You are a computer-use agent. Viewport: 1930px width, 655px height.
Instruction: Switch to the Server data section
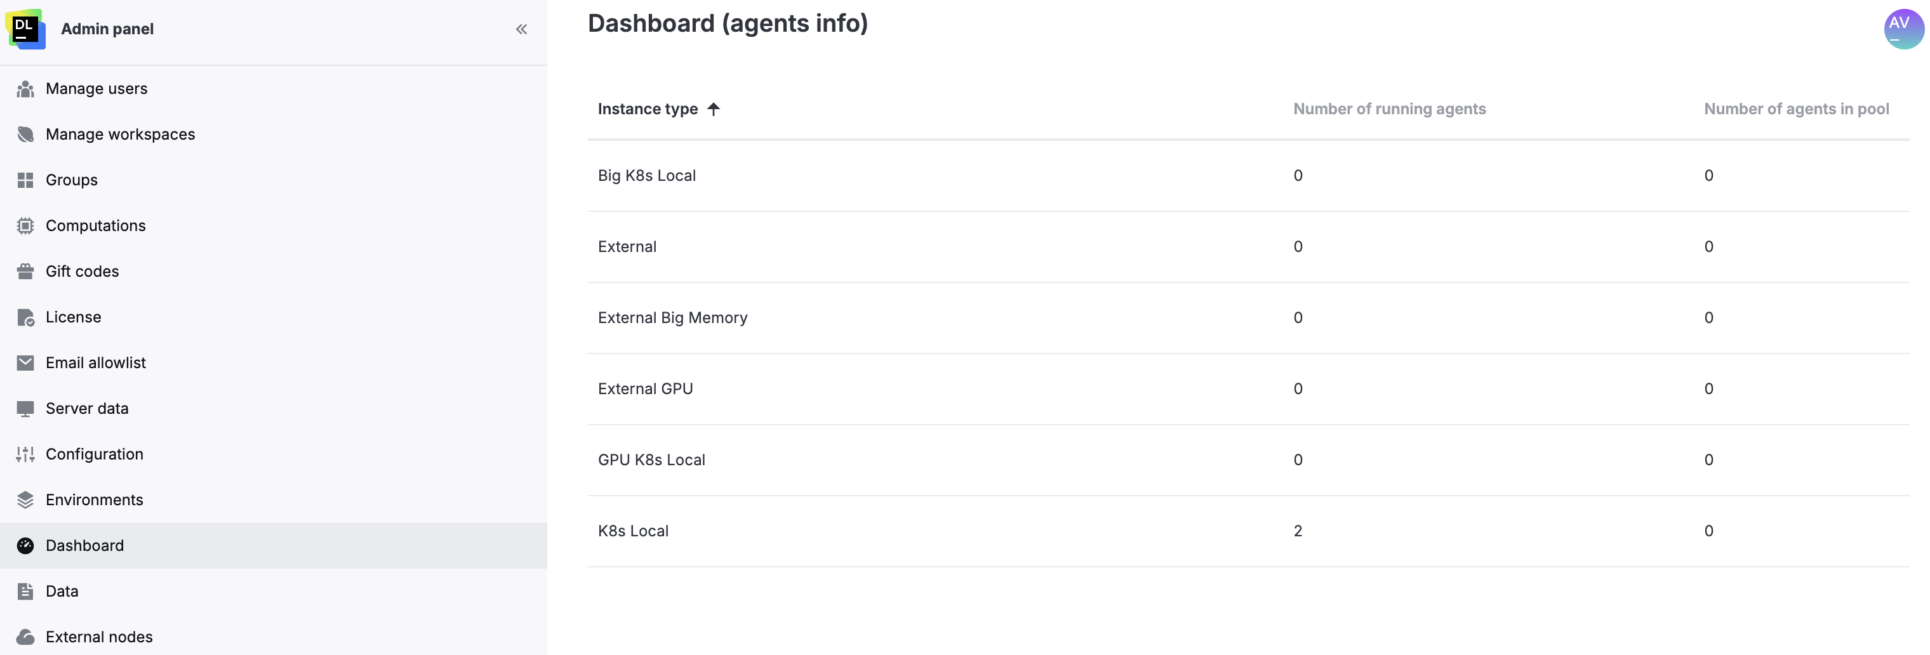click(x=87, y=409)
